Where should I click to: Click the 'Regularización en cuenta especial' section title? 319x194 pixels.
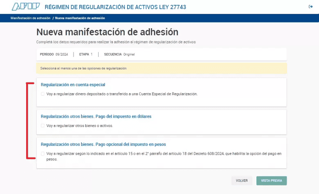(73, 85)
